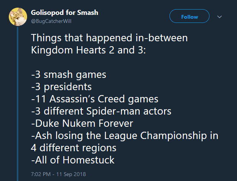Click the '-11 Assassin's Creed games' line
Image resolution: width=237 pixels, height=181 pixels.
tap(94, 99)
